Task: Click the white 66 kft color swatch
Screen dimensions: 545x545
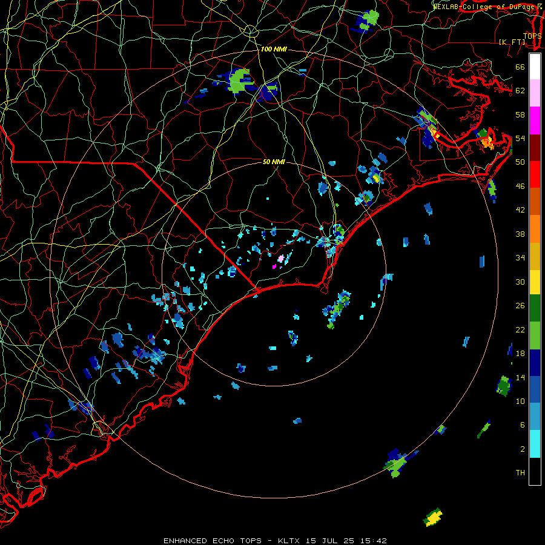Action: (535, 67)
